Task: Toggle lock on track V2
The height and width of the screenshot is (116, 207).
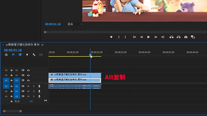Action: tap(12, 75)
